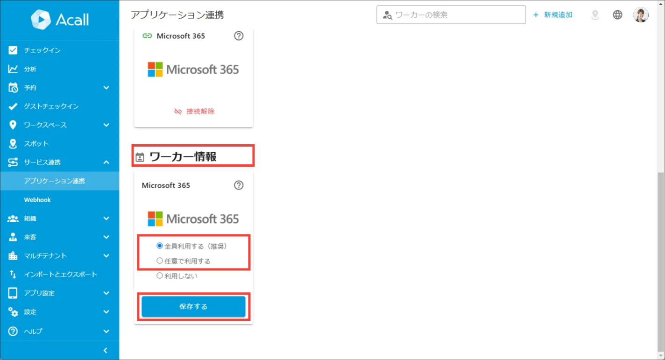Click the チェックイン checkmark icon
This screenshot has height=360, width=665.
point(13,50)
